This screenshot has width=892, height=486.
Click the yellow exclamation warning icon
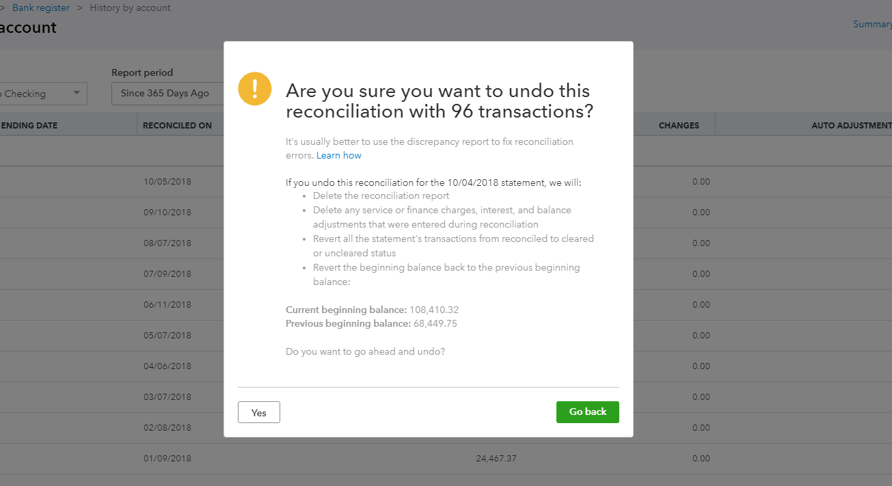click(255, 89)
